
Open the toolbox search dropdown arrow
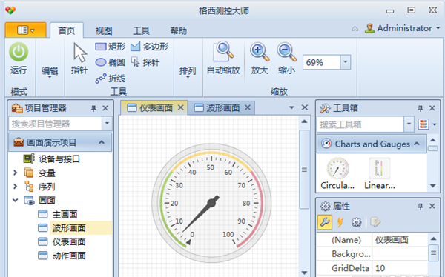click(409, 124)
